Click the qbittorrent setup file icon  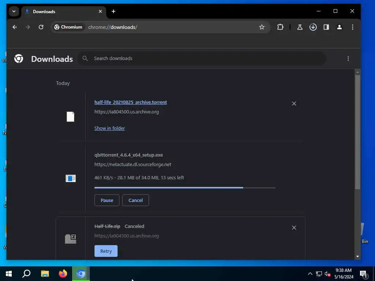click(x=71, y=178)
